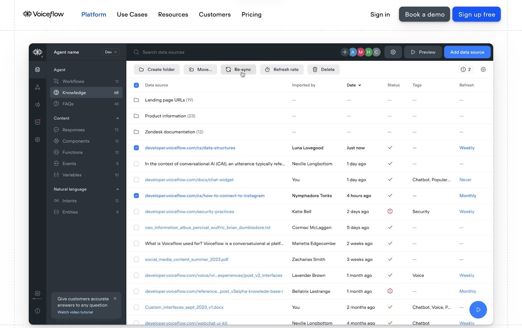Check the social_media_content_summer_2023.pdf checkbox

[x=136, y=260]
